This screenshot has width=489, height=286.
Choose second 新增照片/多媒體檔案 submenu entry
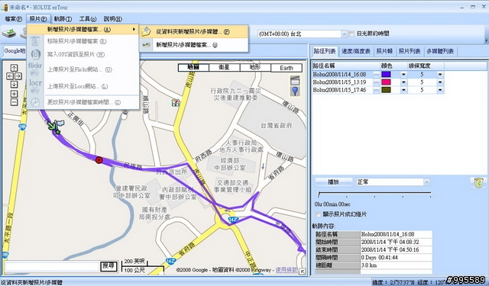pos(193,45)
